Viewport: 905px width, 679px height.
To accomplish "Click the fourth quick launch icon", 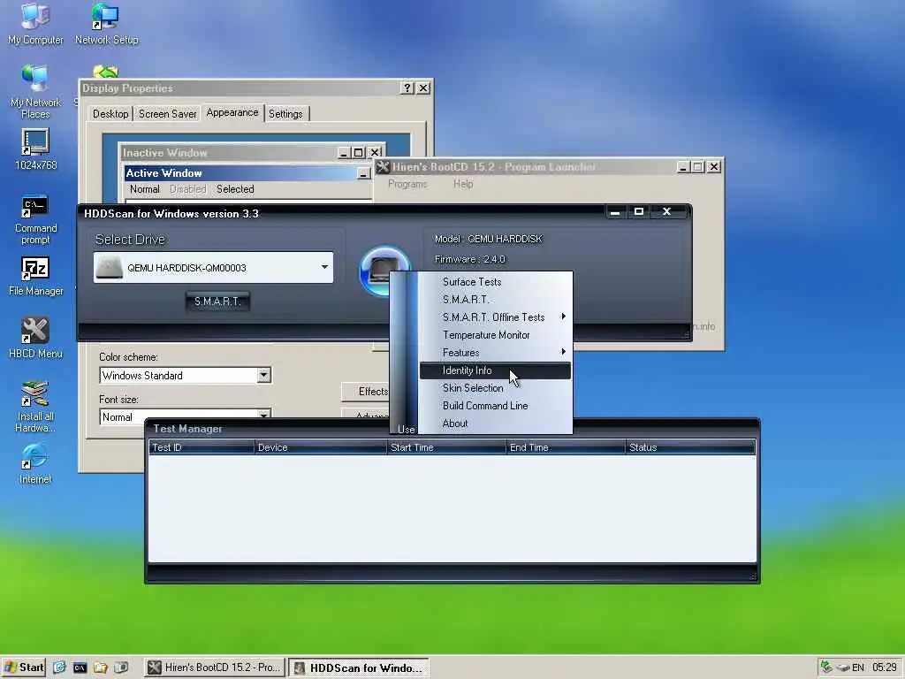I will (x=121, y=668).
